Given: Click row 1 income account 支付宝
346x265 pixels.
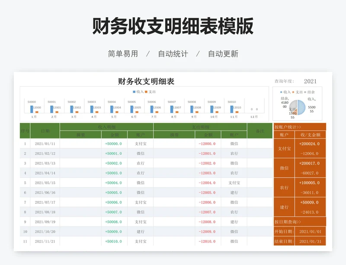Looking at the screenshot, I should pyautogui.click(x=141, y=144).
